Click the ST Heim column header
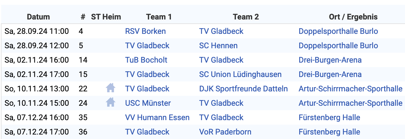 pyautogui.click(x=106, y=17)
